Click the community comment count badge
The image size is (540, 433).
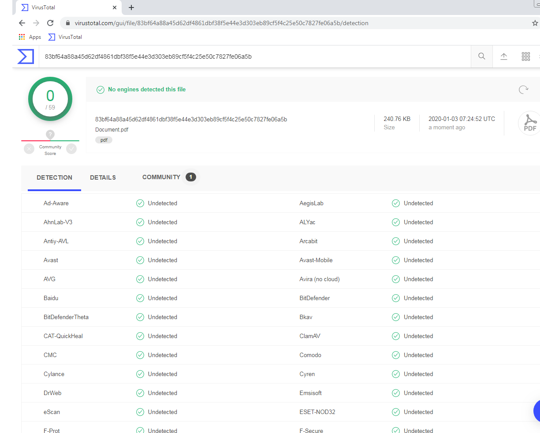click(x=190, y=177)
